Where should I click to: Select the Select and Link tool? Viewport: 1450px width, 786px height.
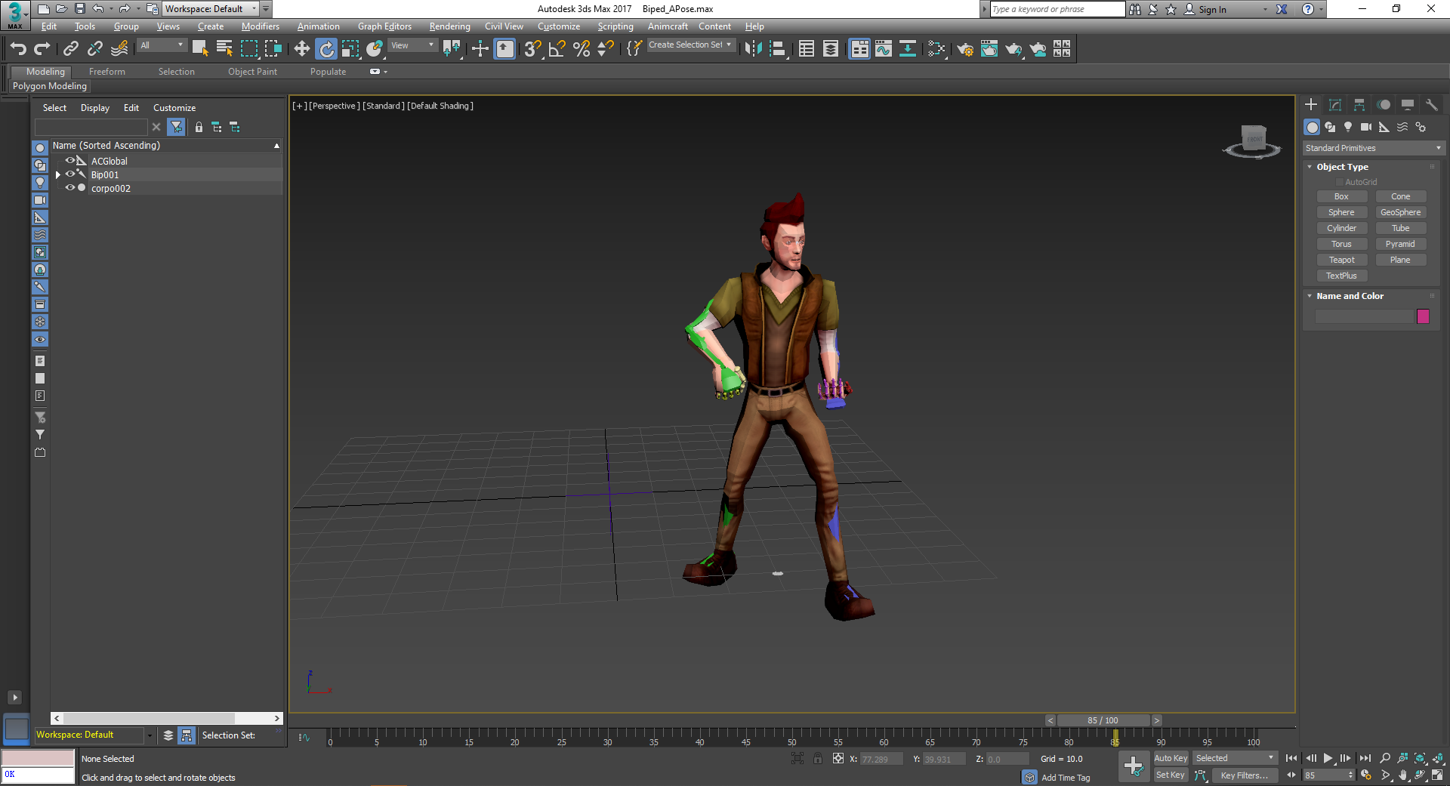(x=71, y=49)
